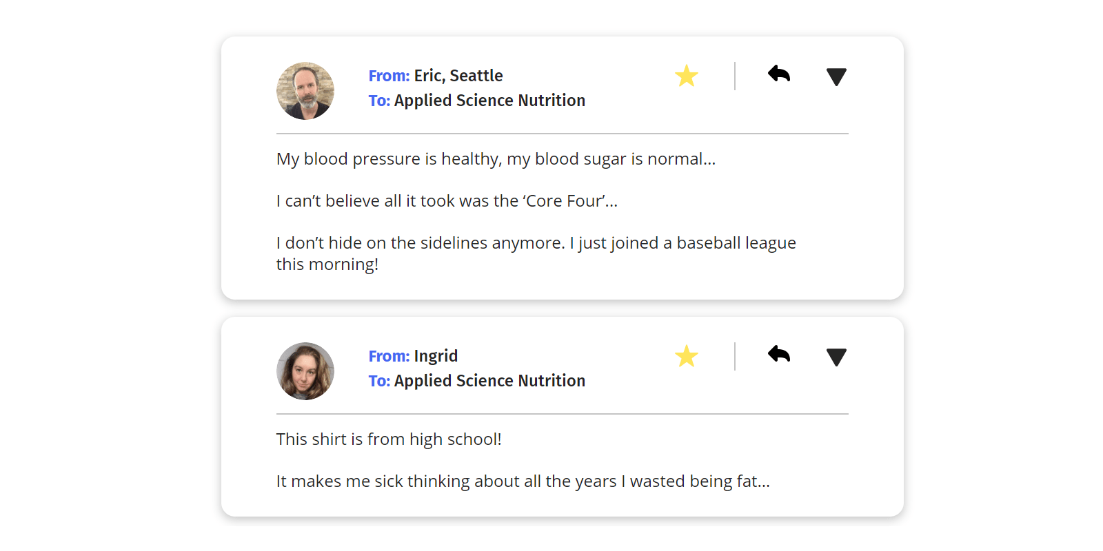The width and height of the screenshot is (1103, 551).
Task: Click the 'From:' label in Eric's email
Action: (x=389, y=76)
